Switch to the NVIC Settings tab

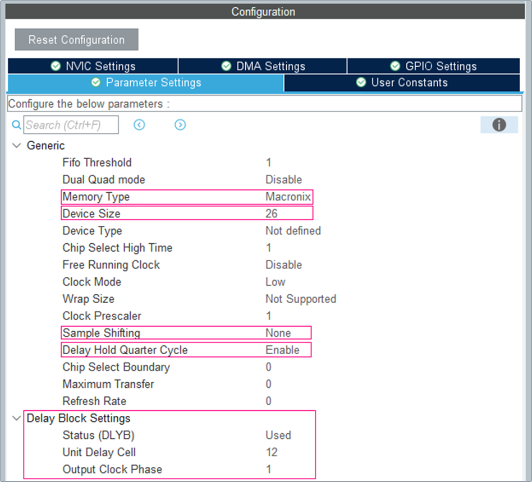(x=94, y=66)
